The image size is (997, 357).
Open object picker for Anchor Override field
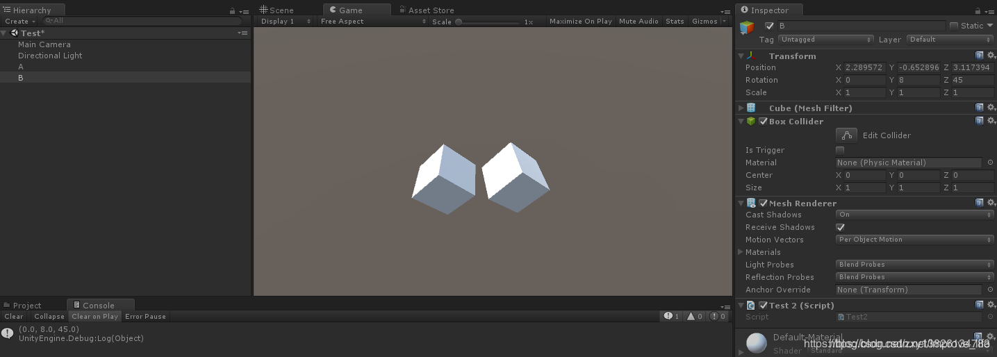click(990, 290)
